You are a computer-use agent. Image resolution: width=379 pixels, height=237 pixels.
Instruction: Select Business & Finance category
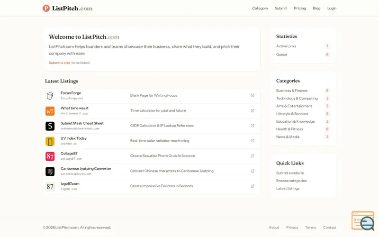click(292, 91)
